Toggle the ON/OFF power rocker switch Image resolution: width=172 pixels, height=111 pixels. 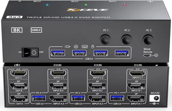(30, 53)
